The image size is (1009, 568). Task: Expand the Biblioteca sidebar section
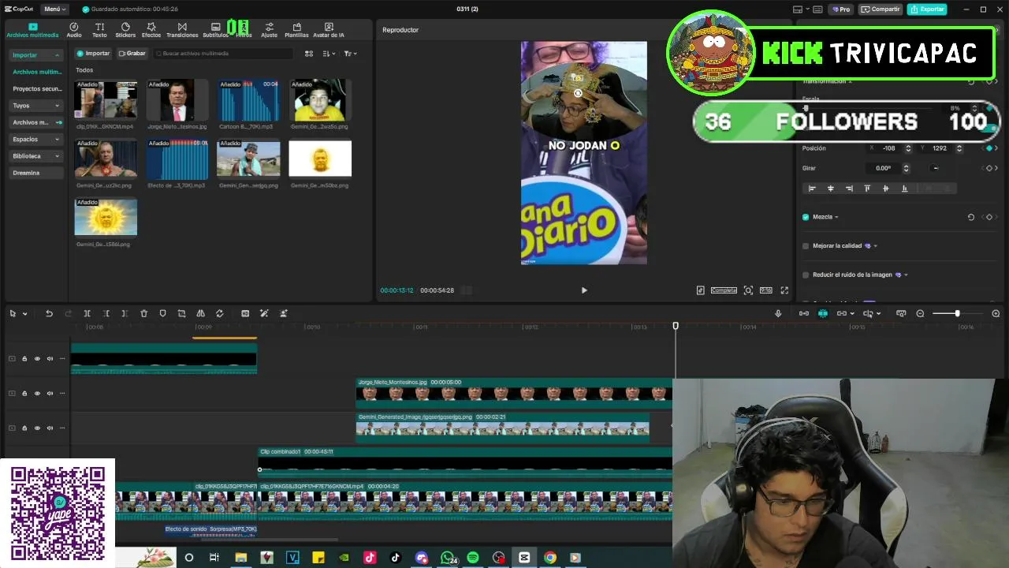click(x=35, y=156)
